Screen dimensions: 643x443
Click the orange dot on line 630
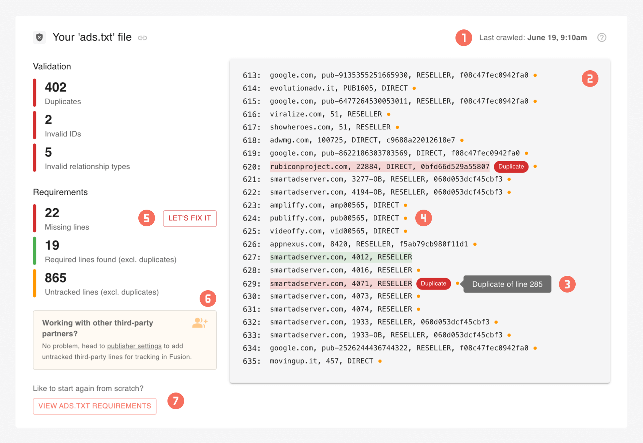[419, 296]
